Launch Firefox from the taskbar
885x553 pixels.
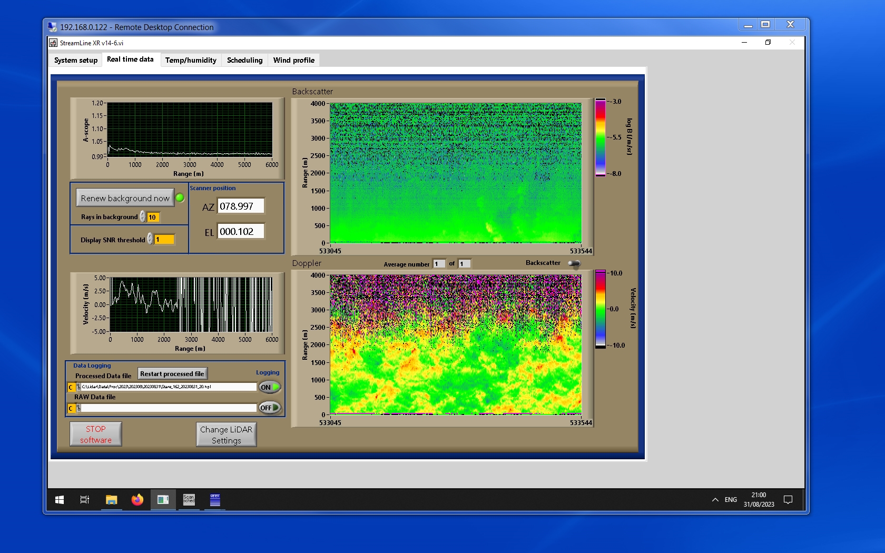pyautogui.click(x=137, y=499)
